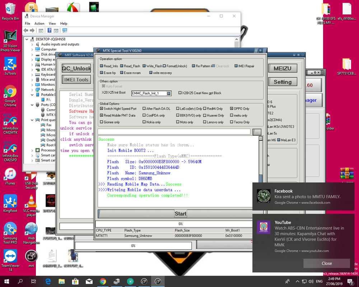Screen dimensions: 359x287
Task: Collapse Ports (COM) node
Action: tap(32, 105)
